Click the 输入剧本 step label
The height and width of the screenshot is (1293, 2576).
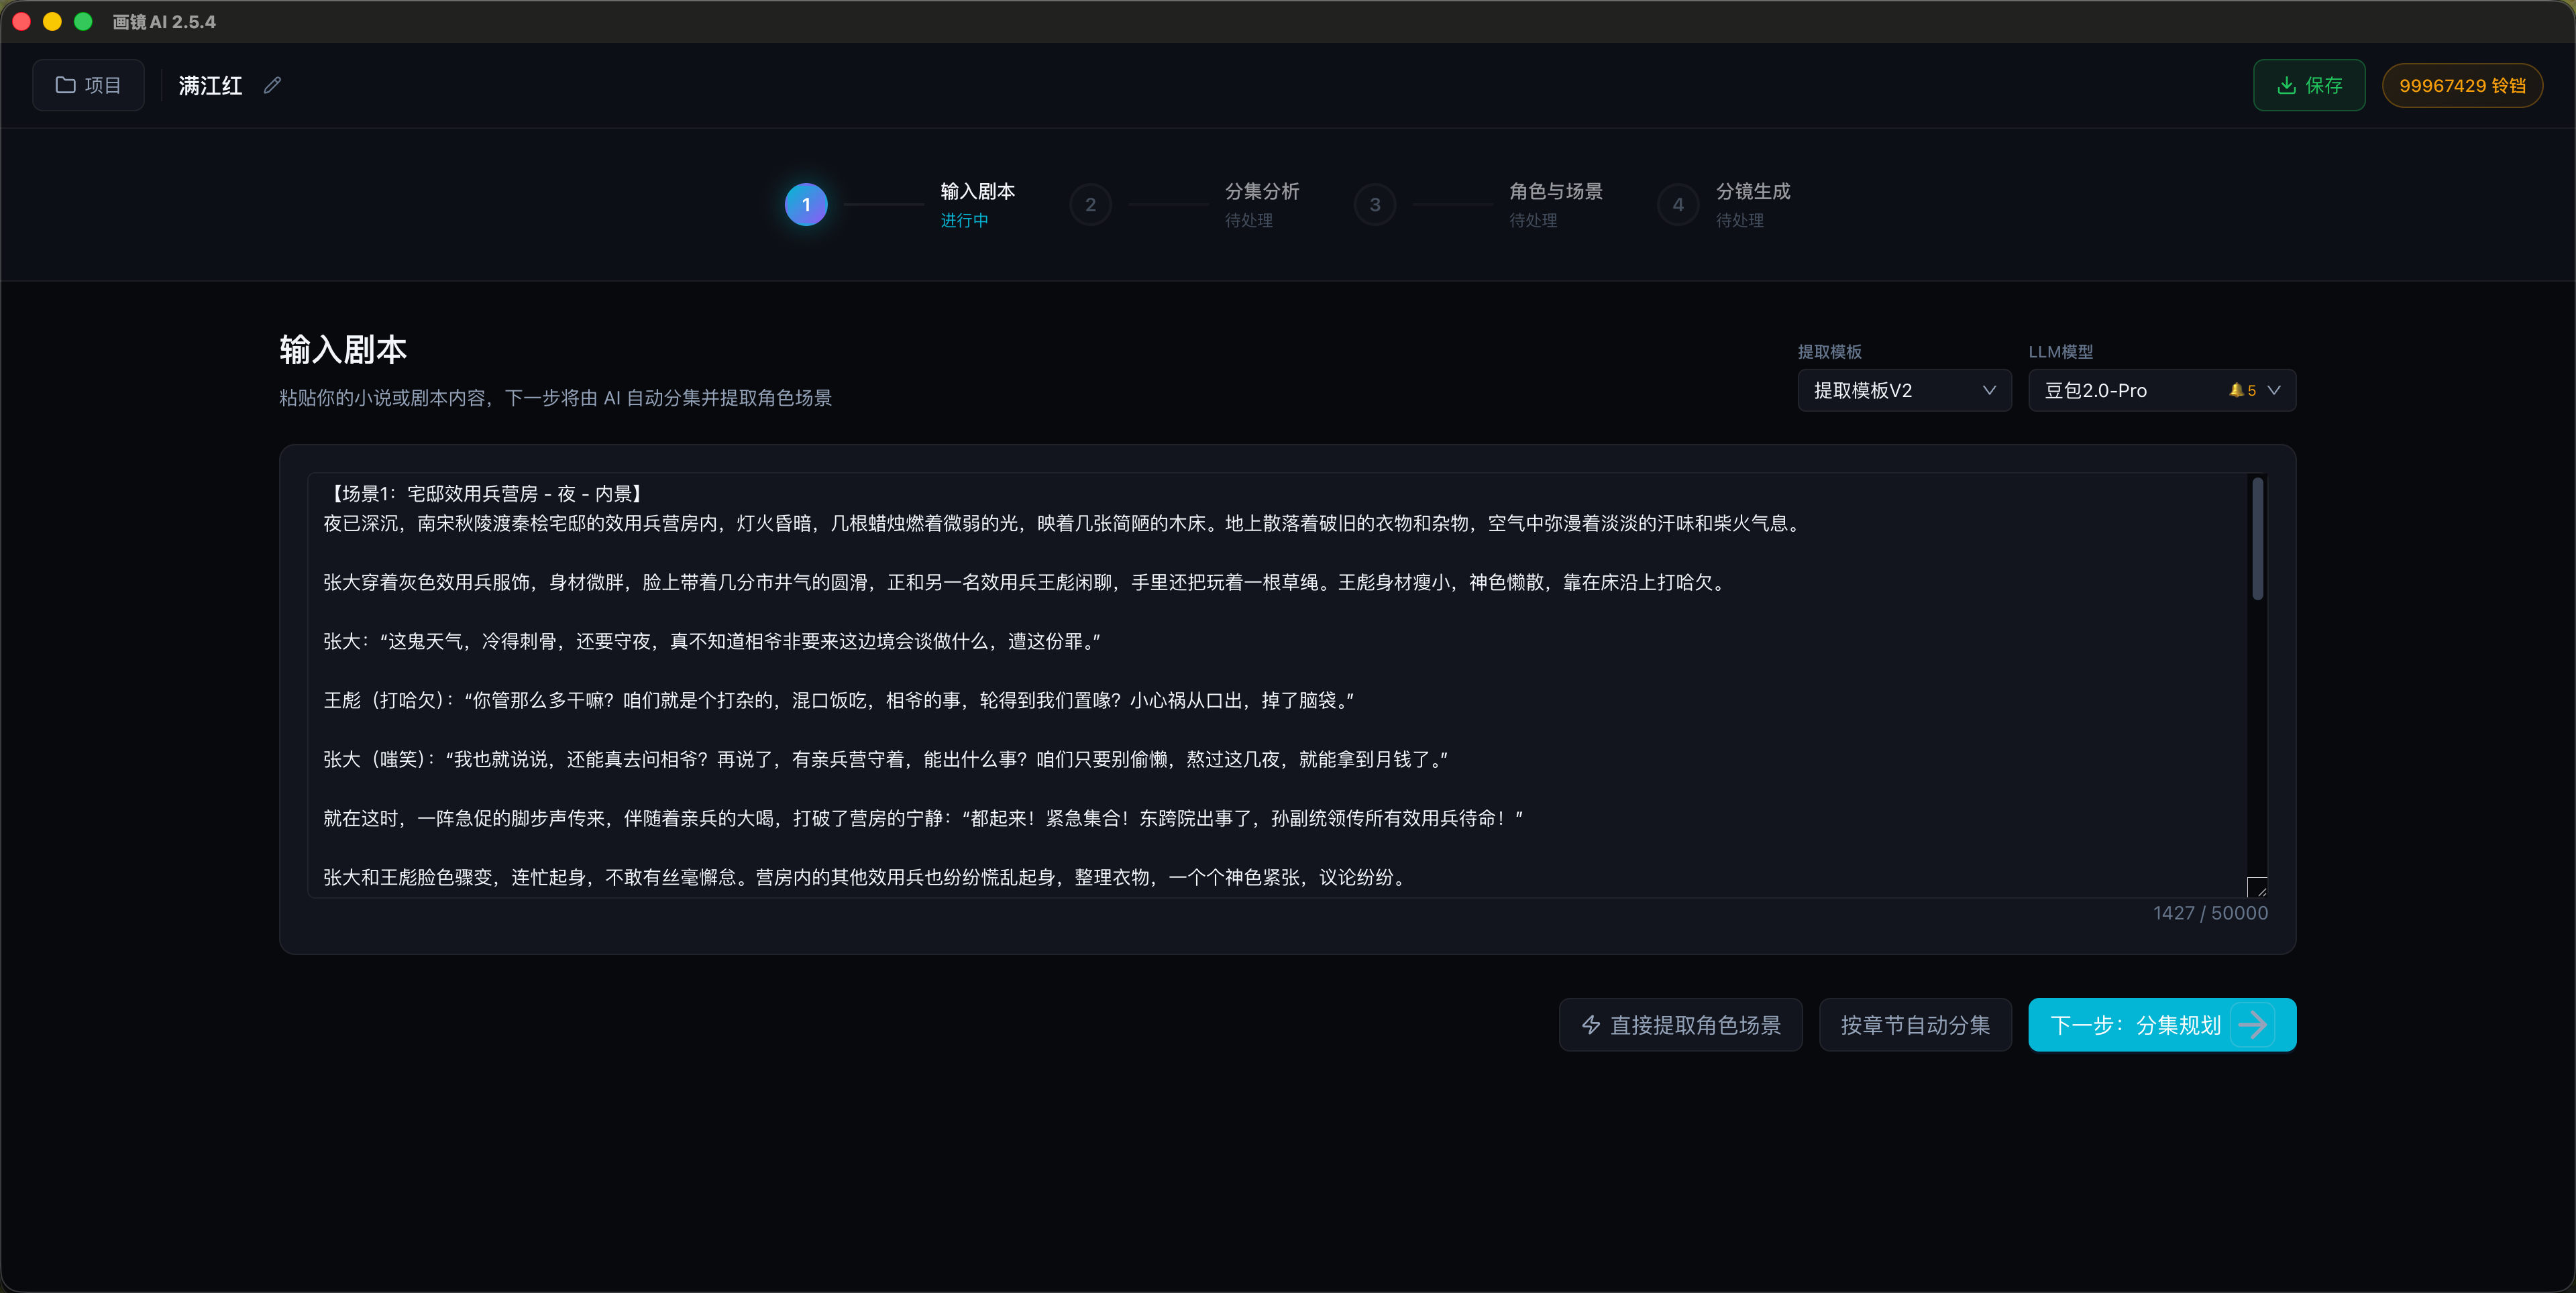point(977,191)
